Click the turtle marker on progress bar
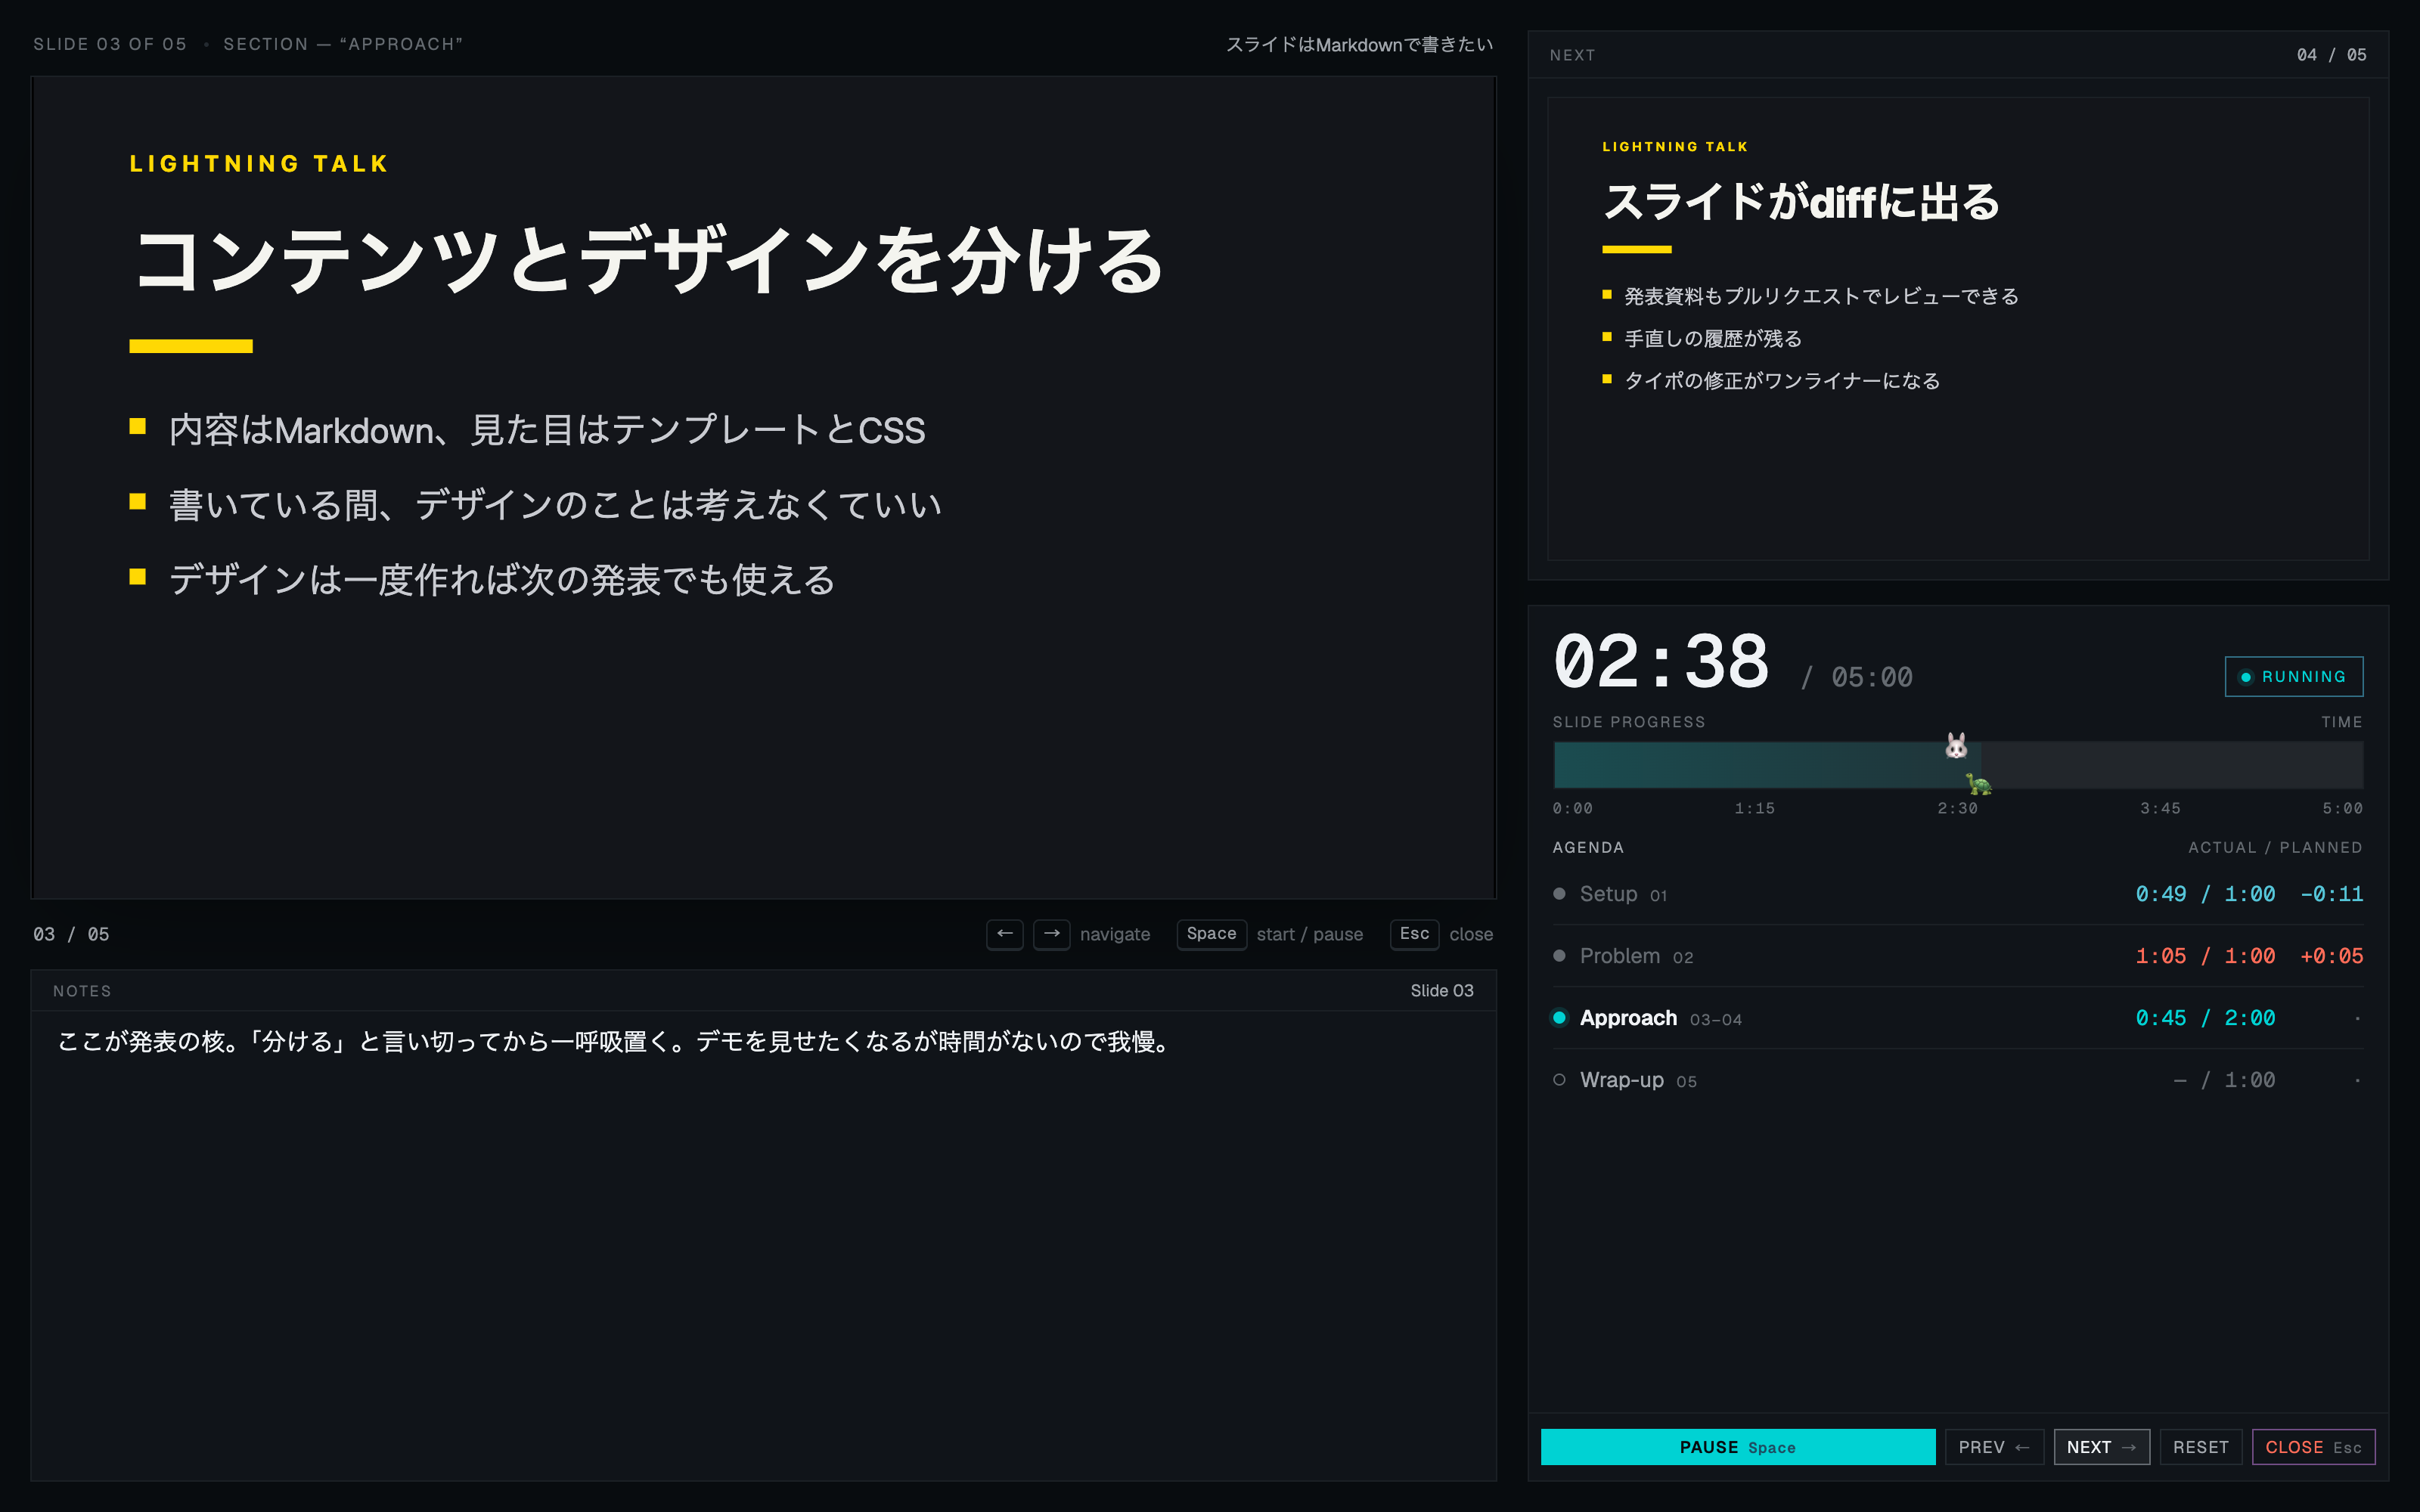The width and height of the screenshot is (2420, 1512). point(1978,783)
